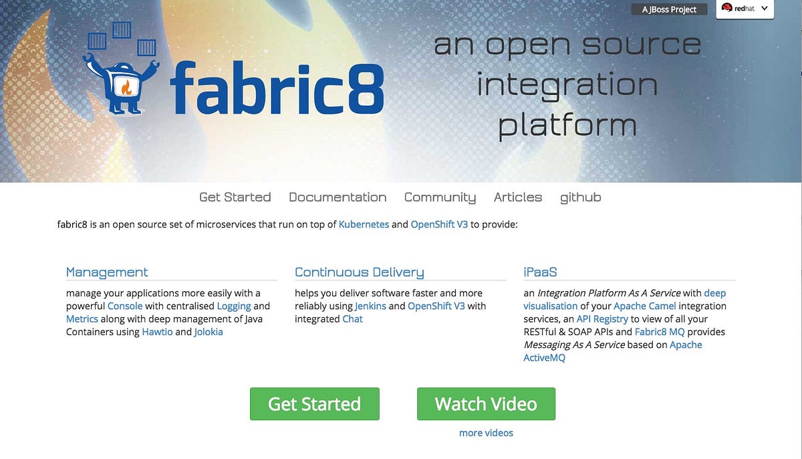Open the iPaaS section heading
802x459 pixels.
point(540,272)
